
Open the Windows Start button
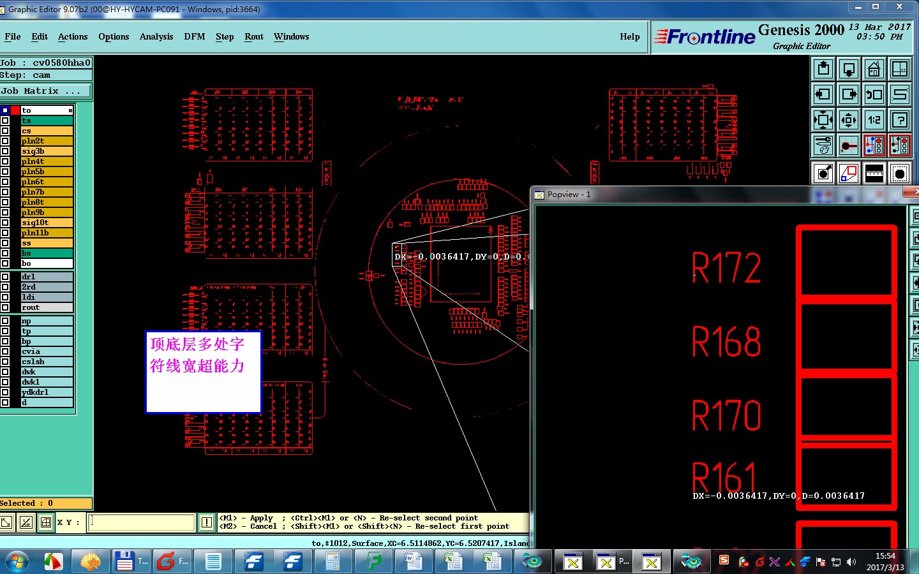click(x=17, y=561)
